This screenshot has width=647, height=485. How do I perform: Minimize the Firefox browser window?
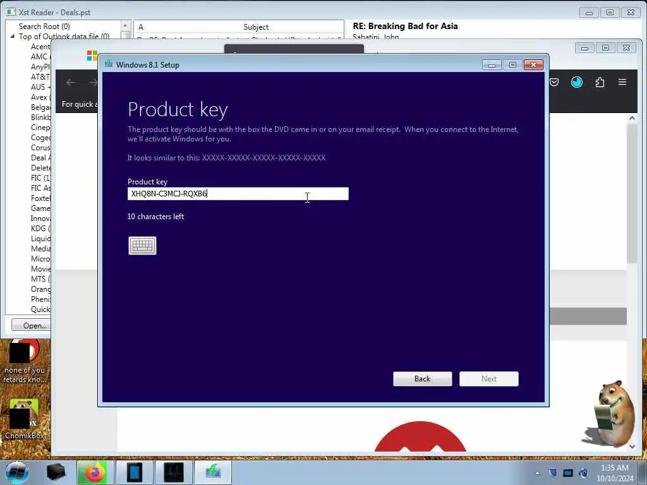584,48
